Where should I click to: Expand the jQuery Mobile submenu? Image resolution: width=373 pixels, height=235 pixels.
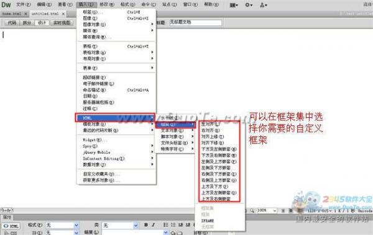coord(117,152)
